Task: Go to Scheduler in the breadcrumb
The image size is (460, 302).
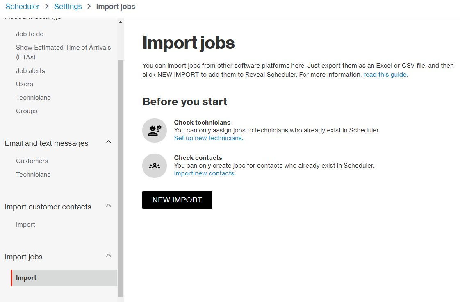Action: (23, 7)
